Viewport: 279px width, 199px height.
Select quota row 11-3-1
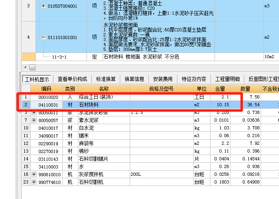click(151, 57)
